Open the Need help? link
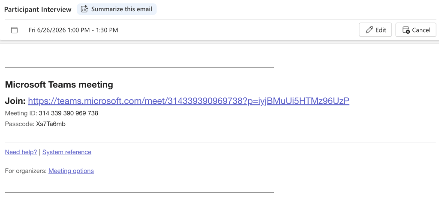The image size is (439, 206). tap(21, 152)
